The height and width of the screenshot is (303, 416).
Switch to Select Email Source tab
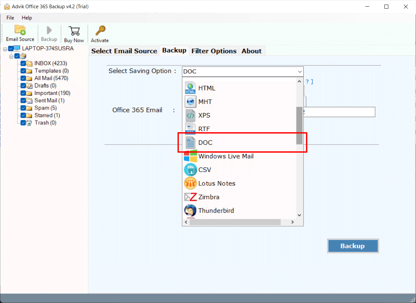pyautogui.click(x=124, y=51)
